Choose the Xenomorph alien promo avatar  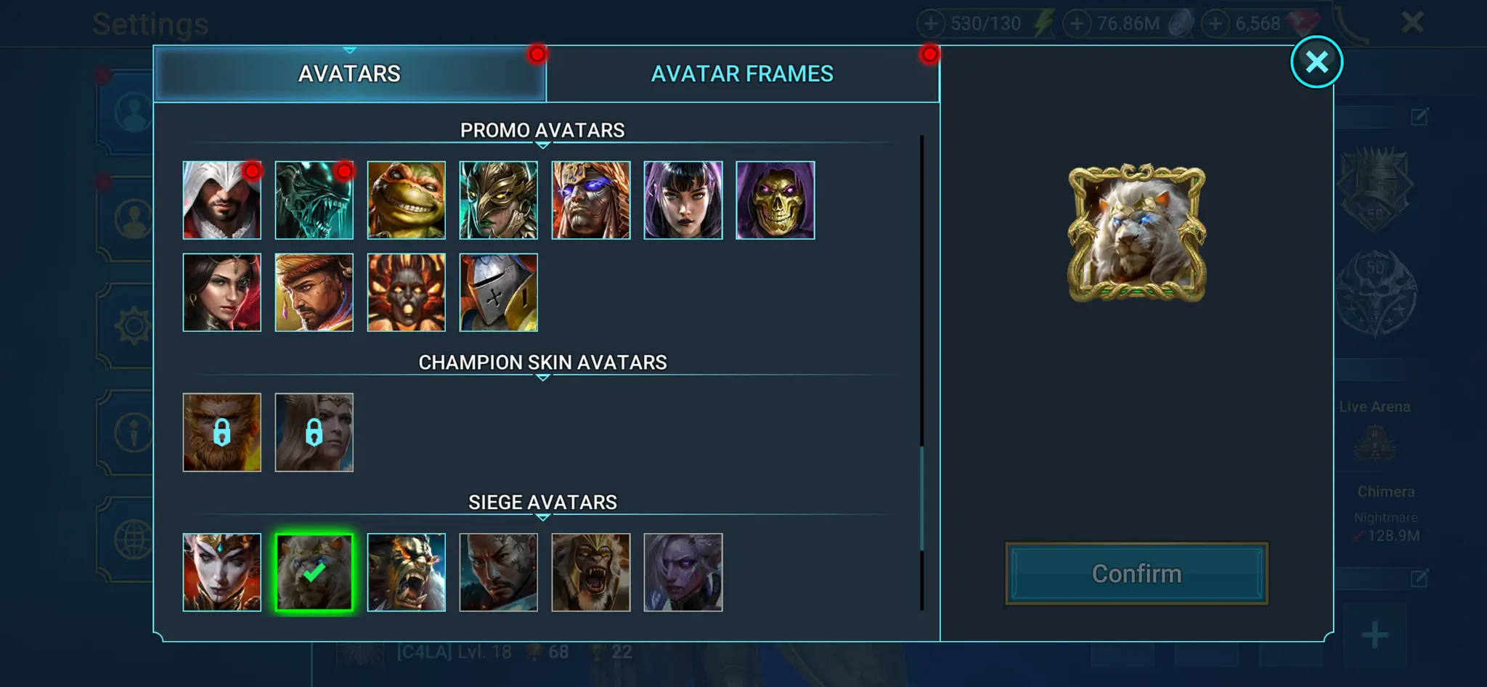tap(314, 200)
